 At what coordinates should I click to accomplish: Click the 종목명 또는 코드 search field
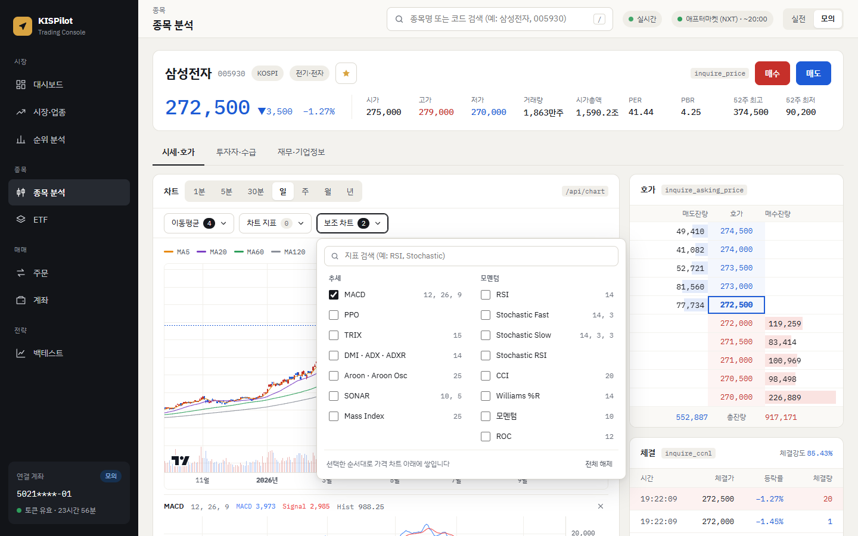pos(500,19)
